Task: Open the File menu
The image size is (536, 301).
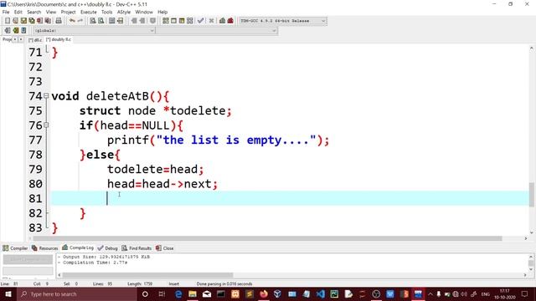Action: (x=6, y=12)
